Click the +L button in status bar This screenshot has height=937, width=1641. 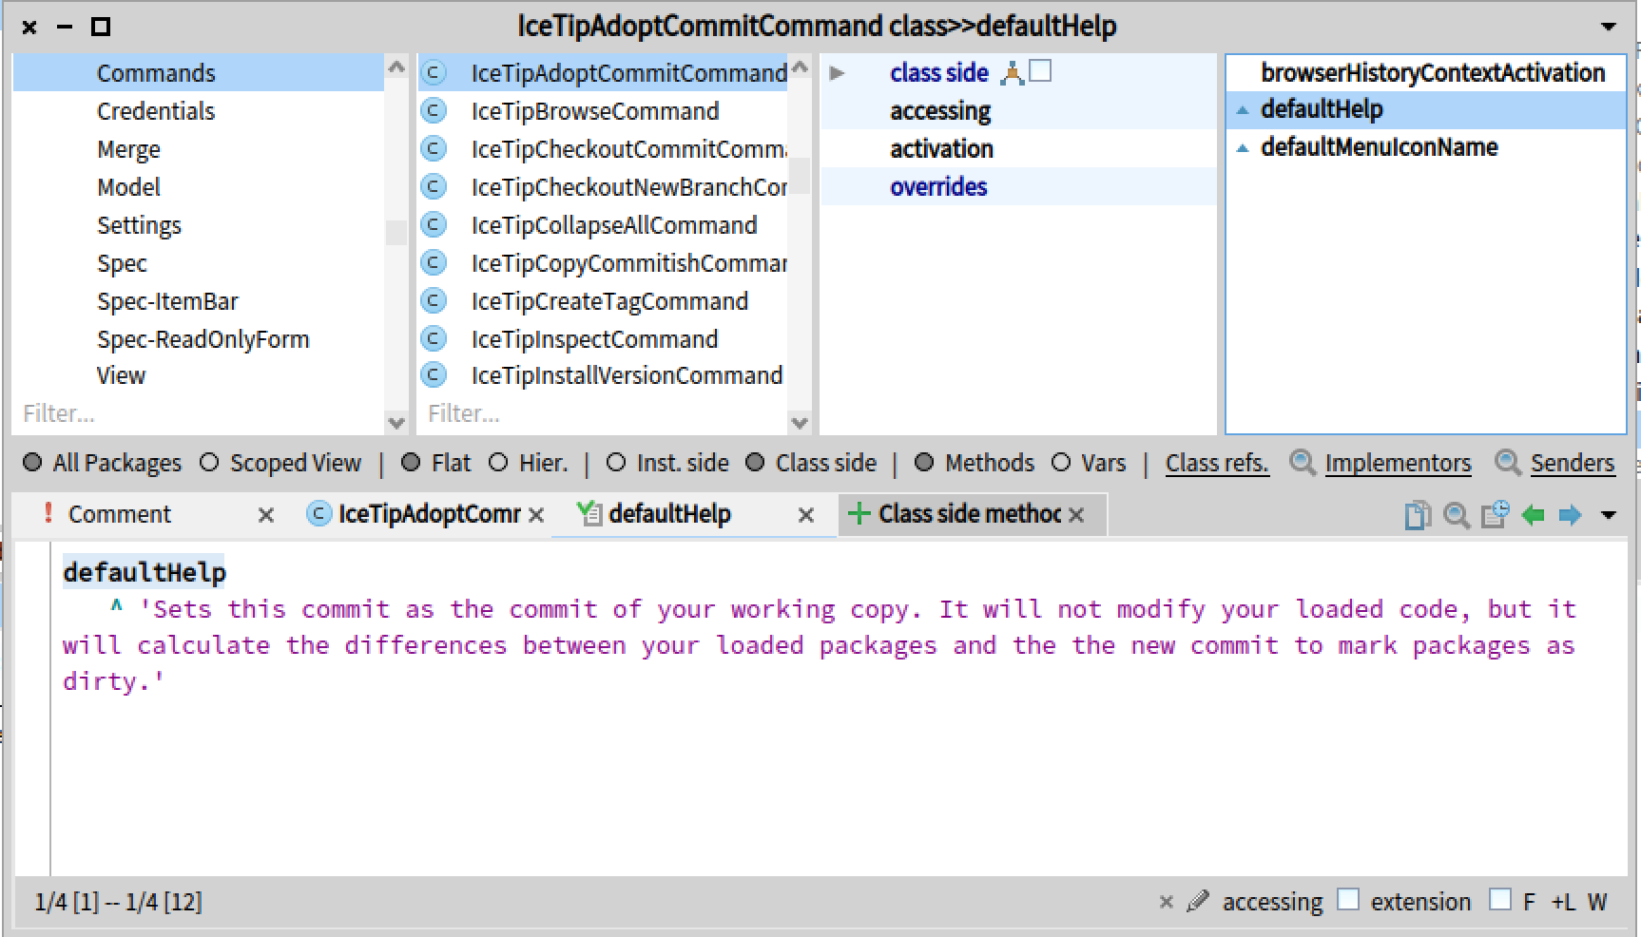tap(1563, 902)
